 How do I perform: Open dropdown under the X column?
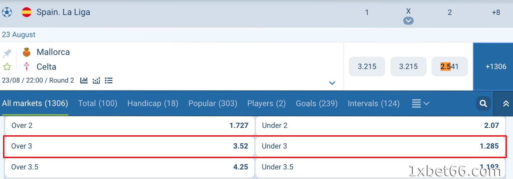point(408,21)
